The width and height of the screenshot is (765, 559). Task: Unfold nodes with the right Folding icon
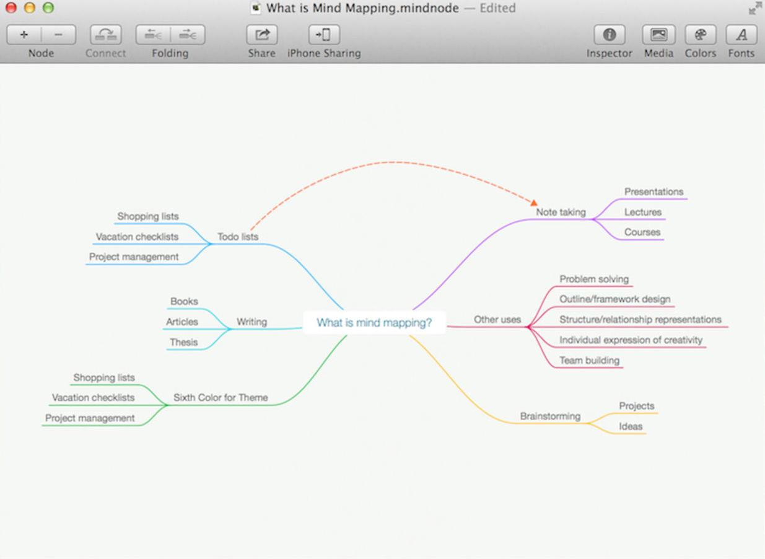(188, 35)
